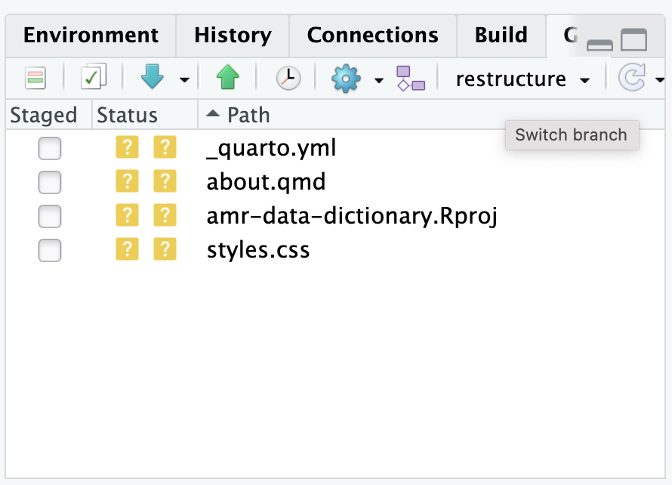Switch to the History tab
Screen dimensions: 672x485
click(x=233, y=36)
